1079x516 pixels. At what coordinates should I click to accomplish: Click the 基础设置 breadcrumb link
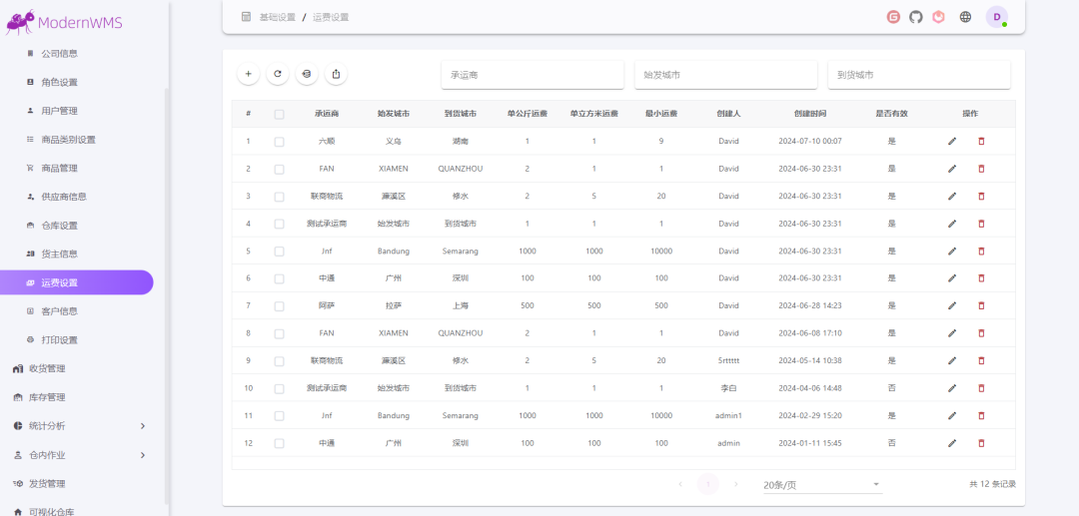[x=277, y=17]
